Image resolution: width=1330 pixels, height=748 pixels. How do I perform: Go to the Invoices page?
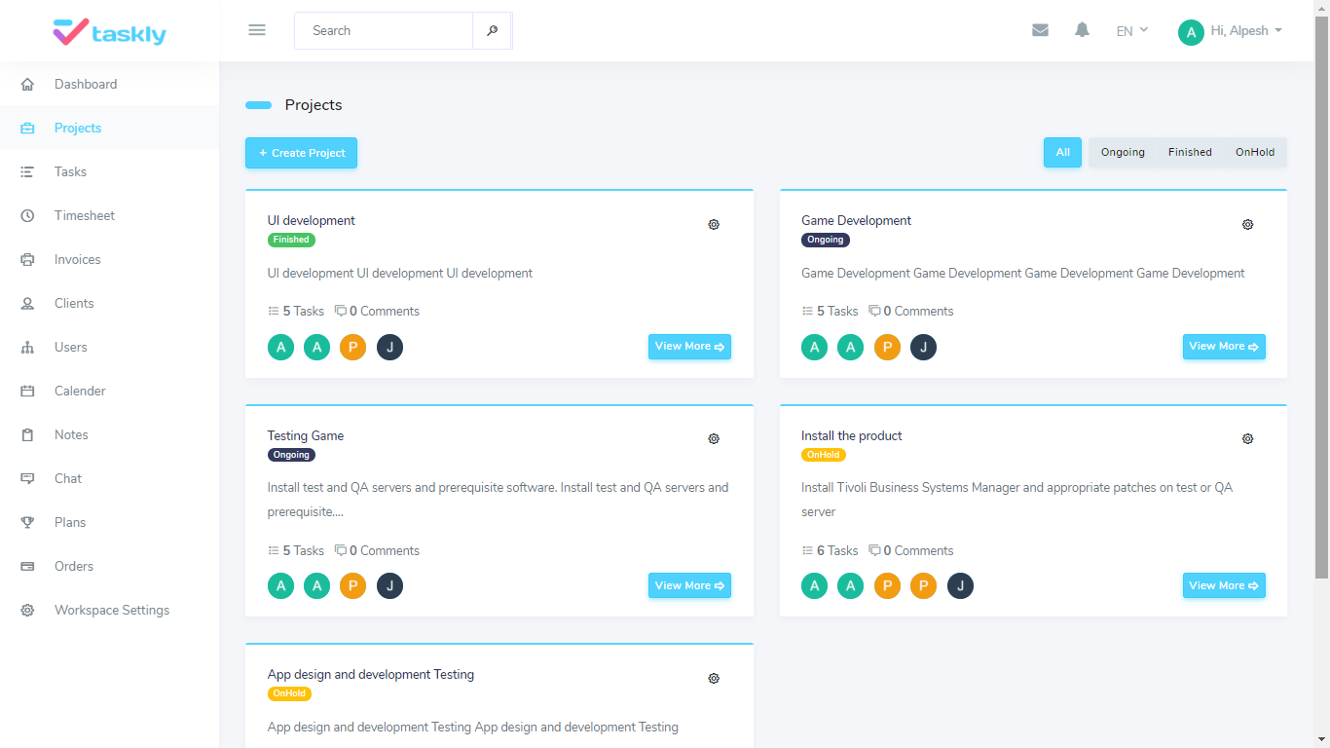tap(77, 259)
